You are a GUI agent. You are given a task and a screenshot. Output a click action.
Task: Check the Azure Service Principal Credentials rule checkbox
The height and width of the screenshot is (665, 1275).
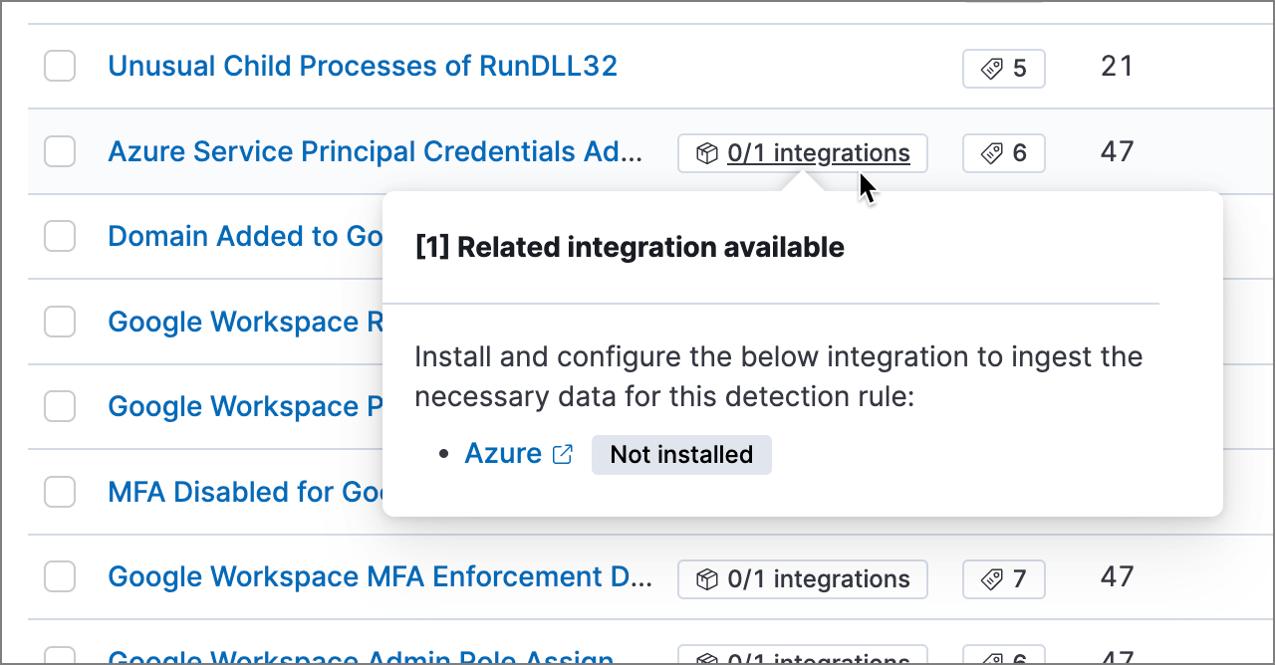60,151
